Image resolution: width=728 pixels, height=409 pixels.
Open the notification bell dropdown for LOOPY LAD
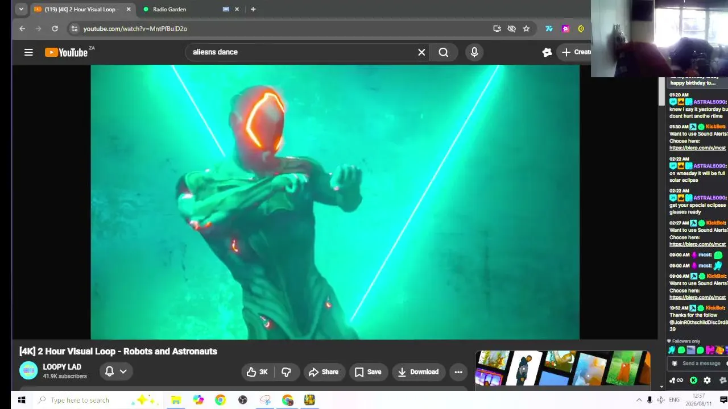pyautogui.click(x=115, y=372)
